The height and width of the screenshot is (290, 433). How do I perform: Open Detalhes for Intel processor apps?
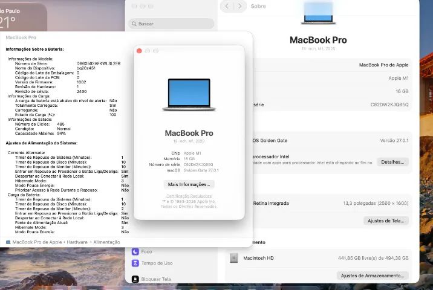point(392,162)
